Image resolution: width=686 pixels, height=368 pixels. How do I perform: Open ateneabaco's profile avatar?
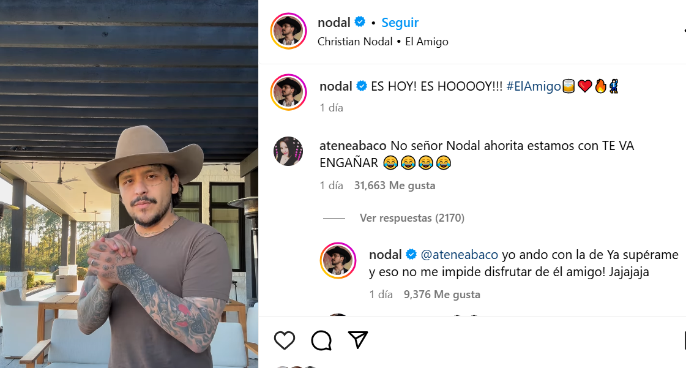288,151
